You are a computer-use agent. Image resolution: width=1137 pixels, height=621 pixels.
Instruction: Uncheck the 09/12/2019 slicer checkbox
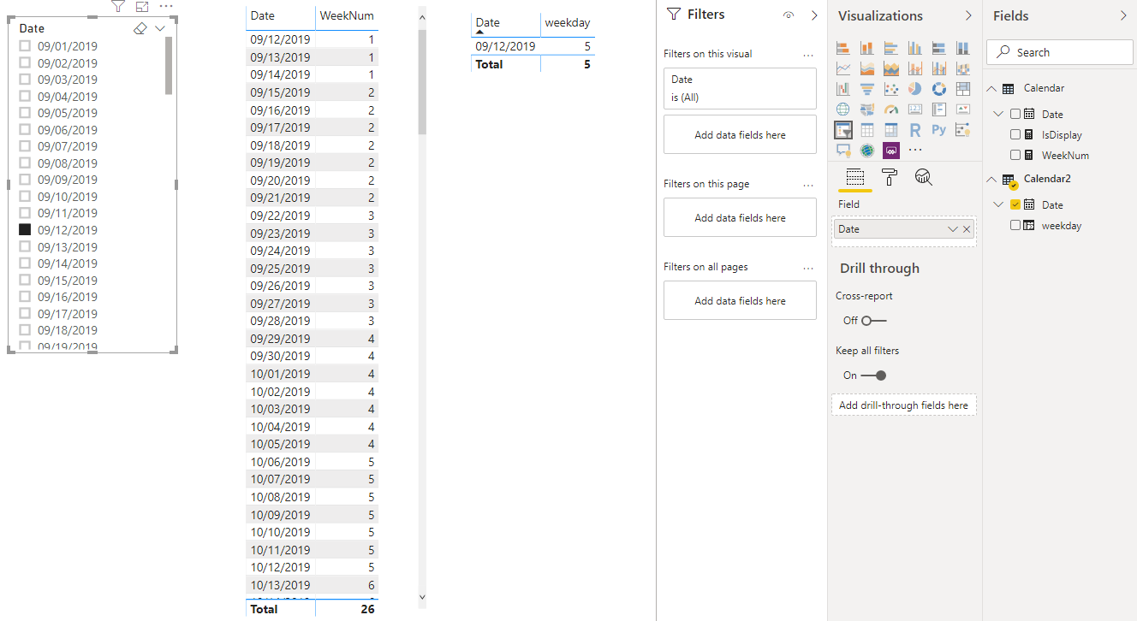tap(25, 229)
